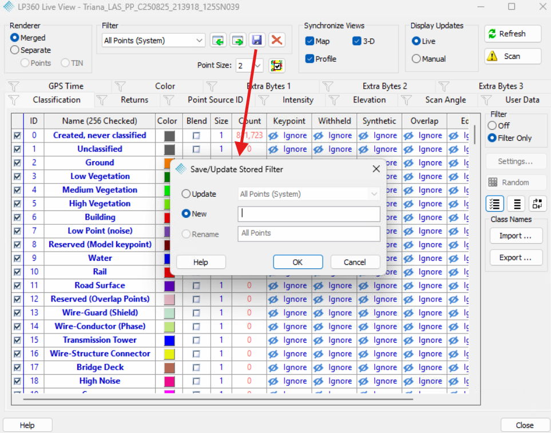551x433 pixels.
Task: Open the Scan Angle tab
Action: click(x=445, y=100)
